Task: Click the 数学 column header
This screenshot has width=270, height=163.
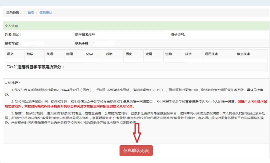Action: coord(30,54)
